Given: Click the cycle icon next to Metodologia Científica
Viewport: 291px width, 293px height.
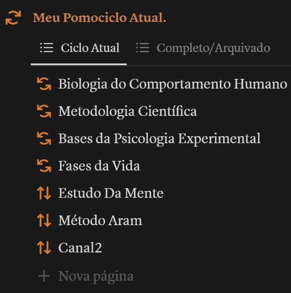Looking at the screenshot, I should (44, 111).
